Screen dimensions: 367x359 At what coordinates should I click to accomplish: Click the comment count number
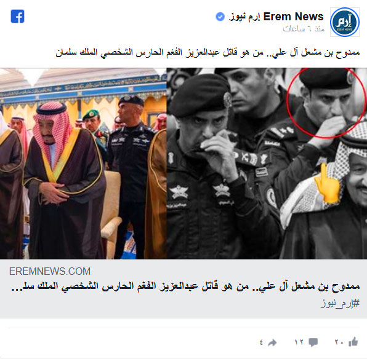tap(299, 342)
